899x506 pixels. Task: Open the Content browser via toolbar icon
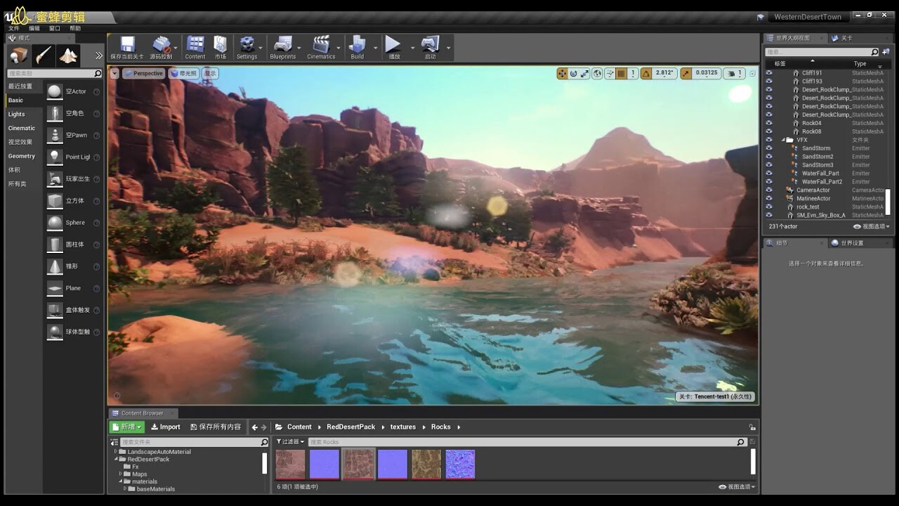click(x=195, y=45)
